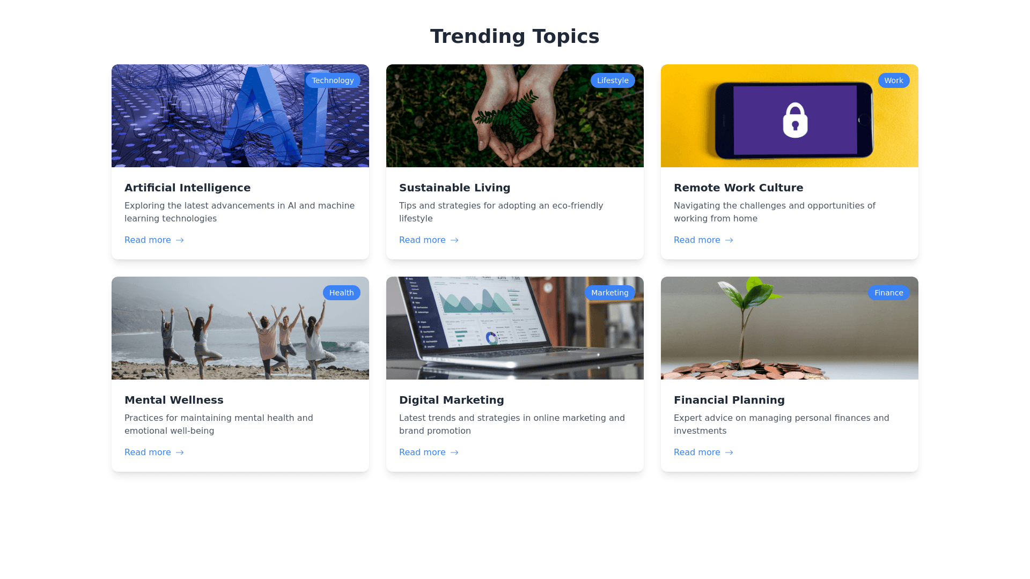Viewport: 1030px width, 579px height.
Task: Click the arrow icon under Remote Work Culture
Action: click(x=729, y=240)
